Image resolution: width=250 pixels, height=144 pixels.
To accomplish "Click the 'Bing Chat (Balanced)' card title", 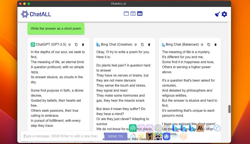I will [182, 44].
